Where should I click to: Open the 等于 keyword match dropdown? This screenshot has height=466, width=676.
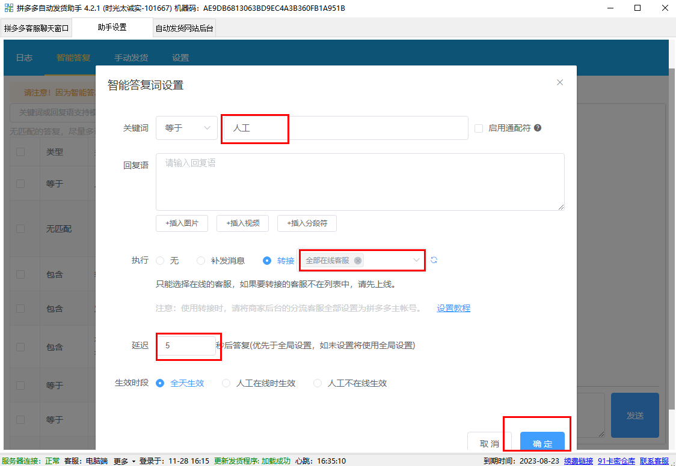coord(186,128)
